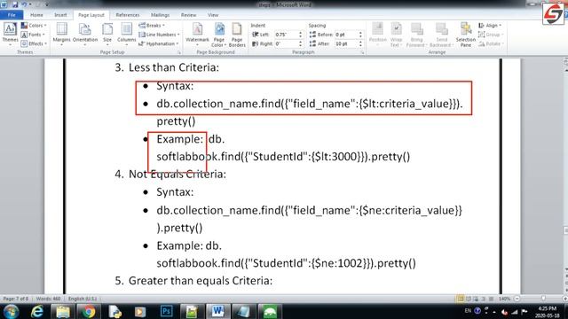
Task: Open the Align dropdown in Arrange
Action: tap(490, 26)
